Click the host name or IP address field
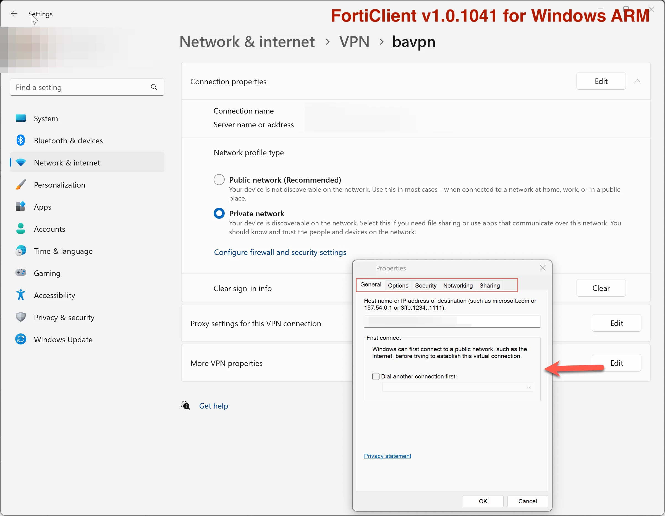 click(x=452, y=321)
